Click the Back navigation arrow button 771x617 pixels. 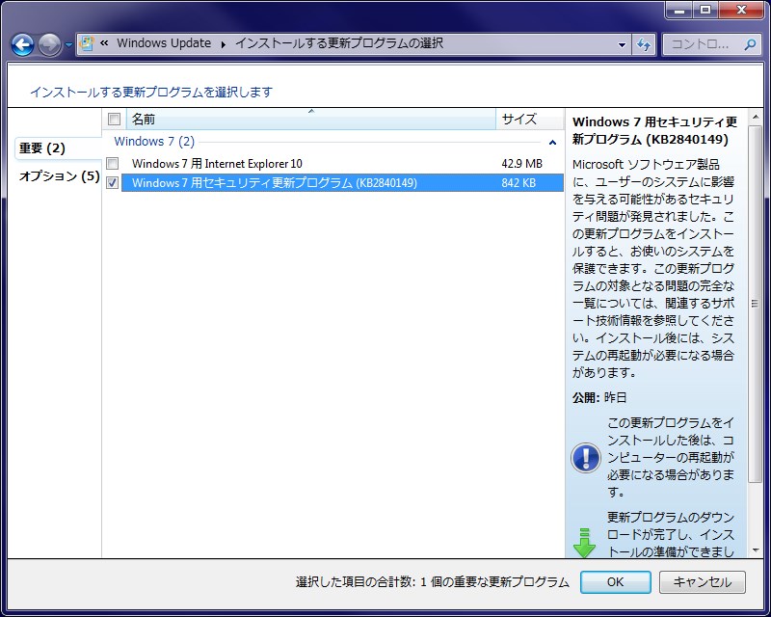pyautogui.click(x=22, y=44)
